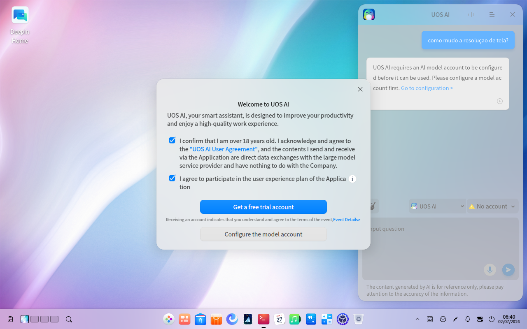The image size is (527, 329).
Task: Launch the terminal from the dock
Action: tap(263, 319)
